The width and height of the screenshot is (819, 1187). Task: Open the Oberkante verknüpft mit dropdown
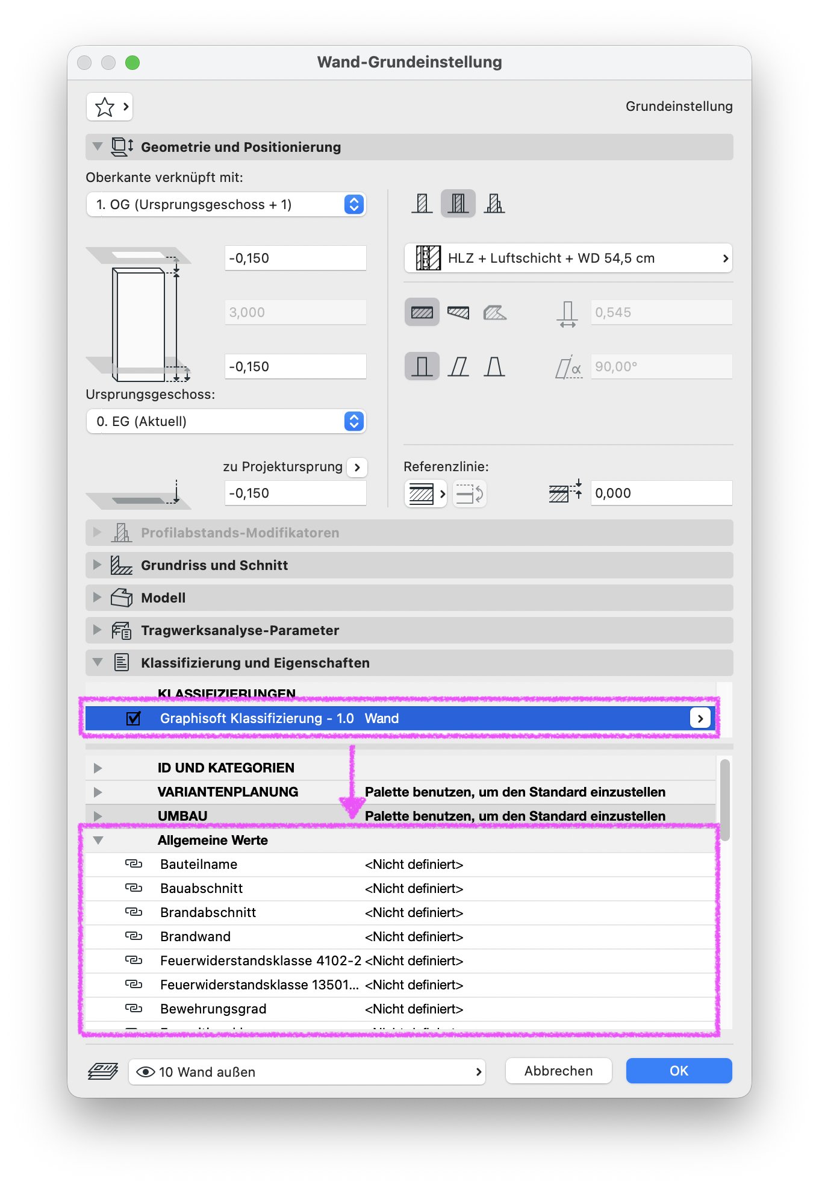226,204
